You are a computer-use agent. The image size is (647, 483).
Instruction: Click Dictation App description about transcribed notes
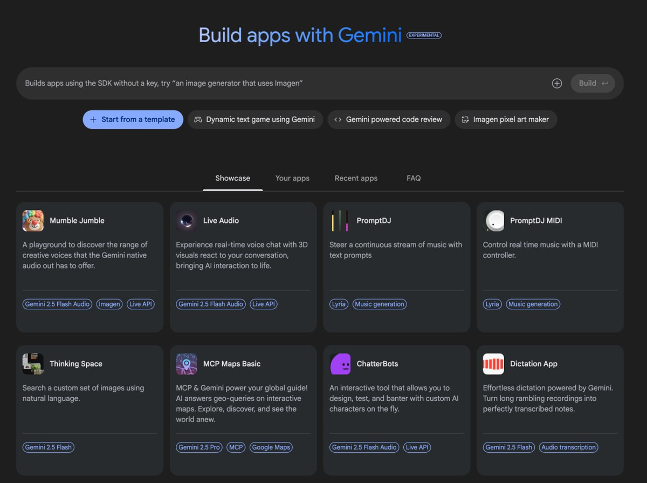[548, 398]
